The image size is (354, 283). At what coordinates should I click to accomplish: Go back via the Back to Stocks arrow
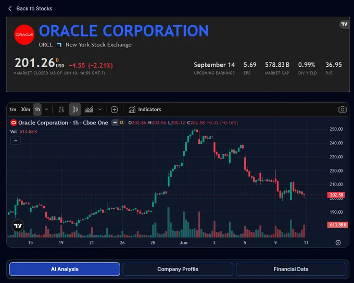click(x=10, y=8)
